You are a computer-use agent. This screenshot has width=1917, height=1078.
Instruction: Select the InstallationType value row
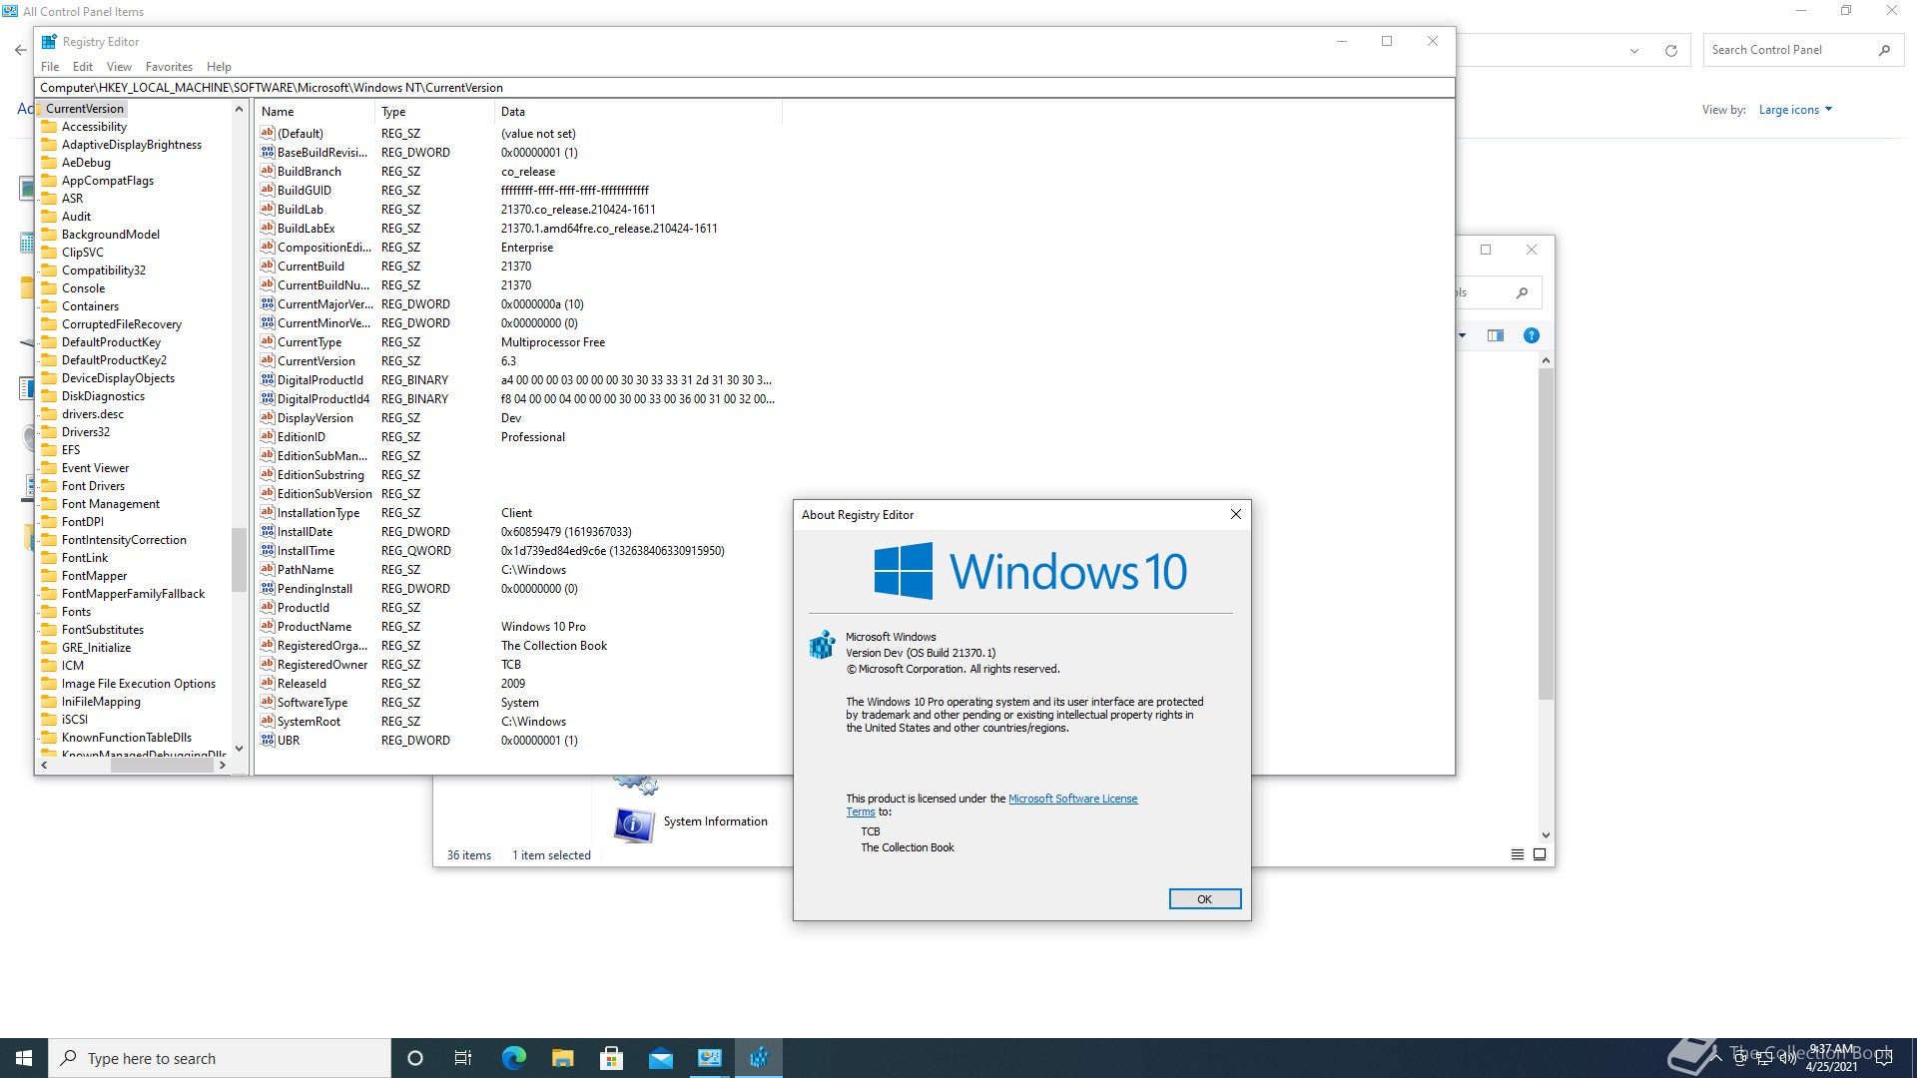[x=519, y=513]
